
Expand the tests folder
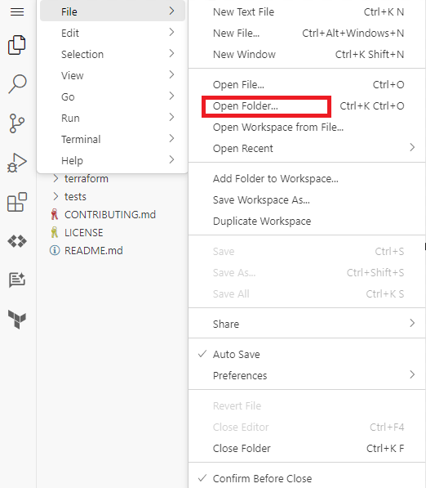(x=75, y=197)
